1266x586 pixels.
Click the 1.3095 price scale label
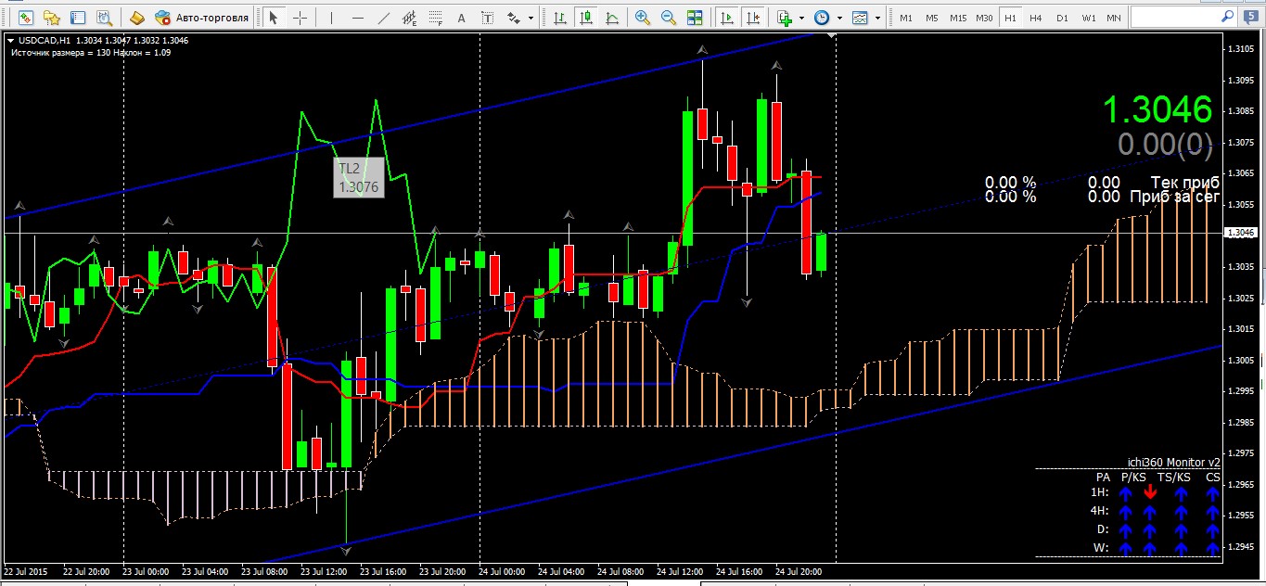(1241, 81)
